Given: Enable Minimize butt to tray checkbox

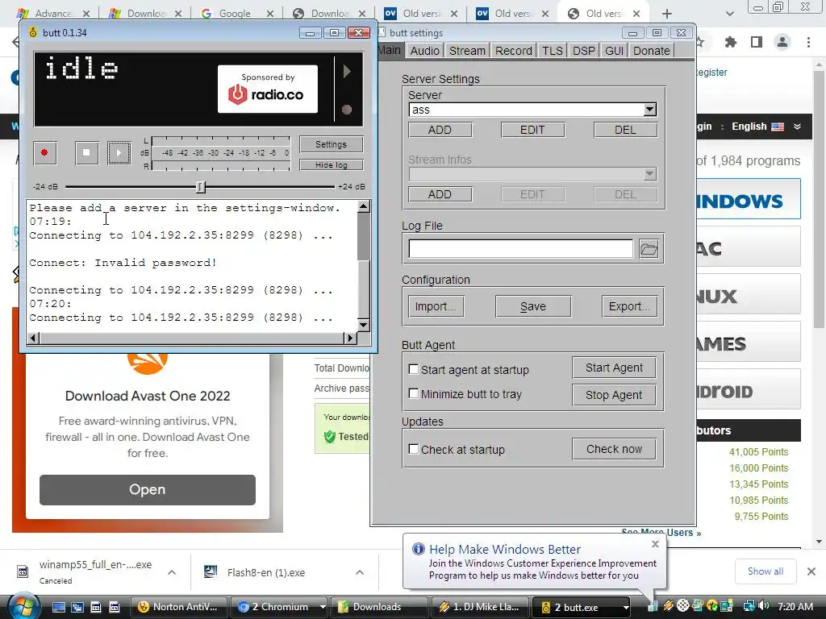Looking at the screenshot, I should point(414,393).
